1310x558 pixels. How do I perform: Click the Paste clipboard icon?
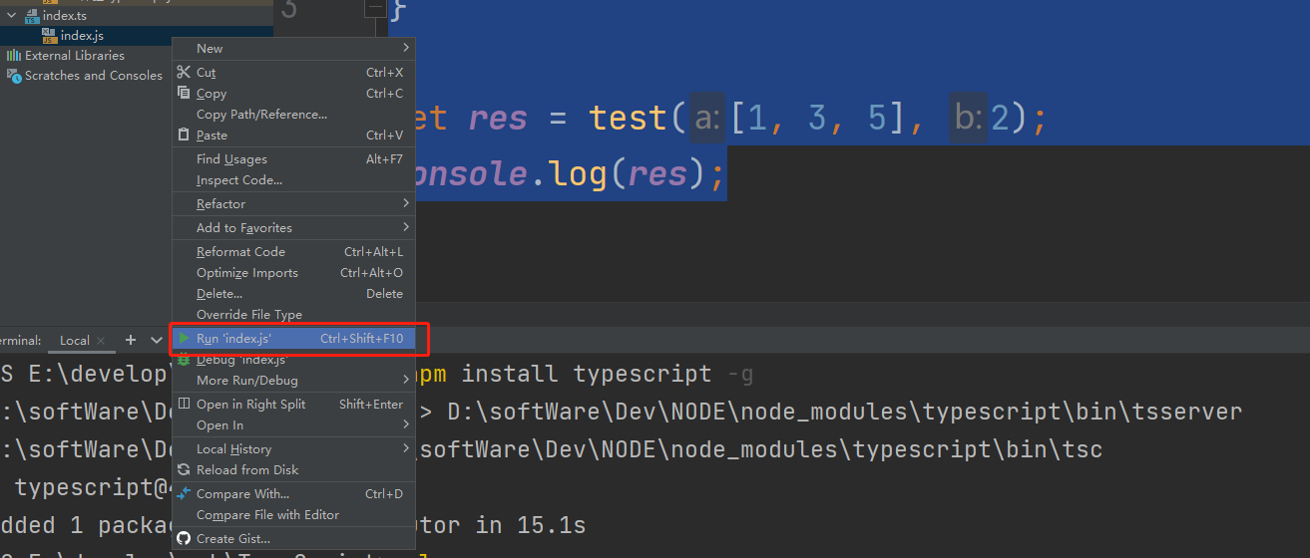click(184, 135)
